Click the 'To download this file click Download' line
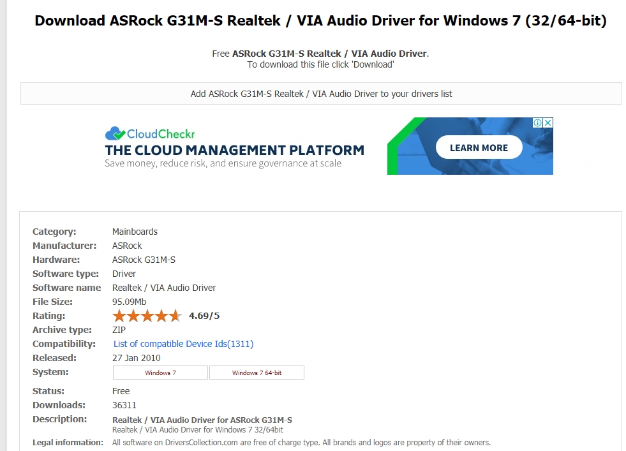 tap(320, 64)
